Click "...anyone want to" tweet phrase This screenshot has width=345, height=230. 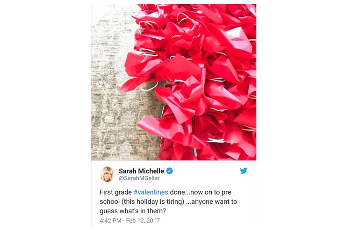212,201
